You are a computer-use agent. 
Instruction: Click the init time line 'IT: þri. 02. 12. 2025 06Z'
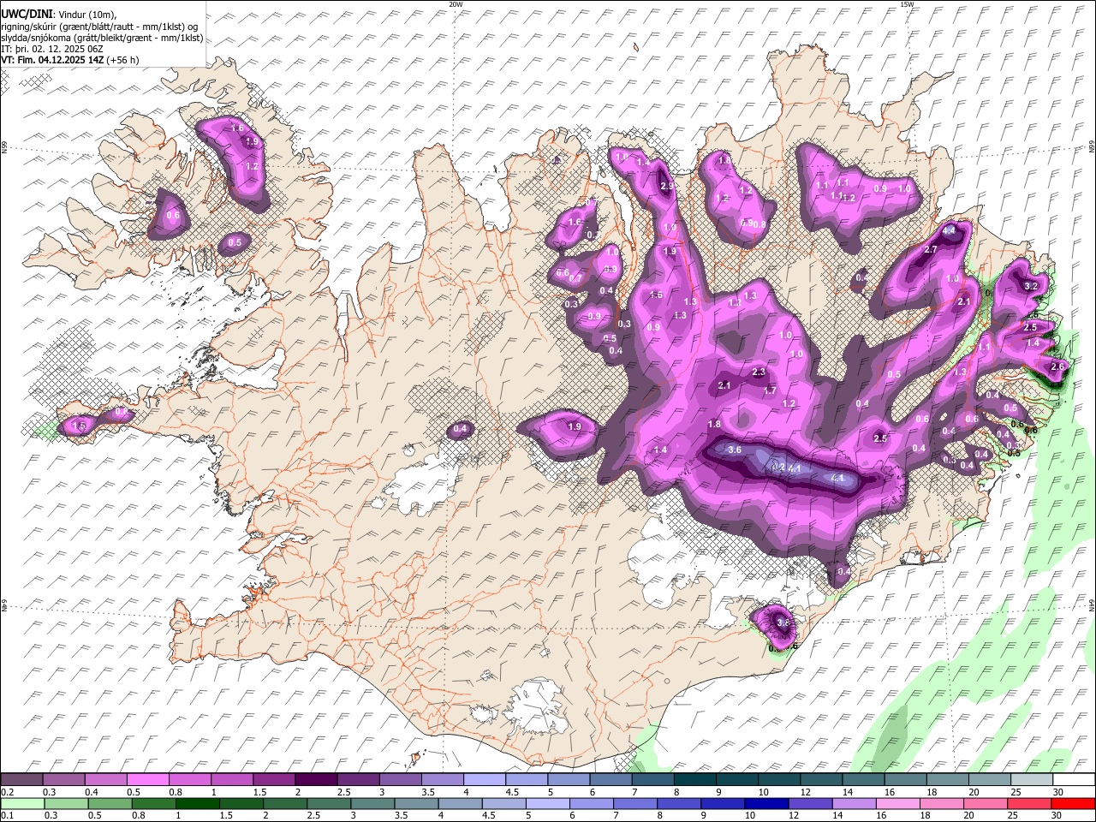coord(53,49)
